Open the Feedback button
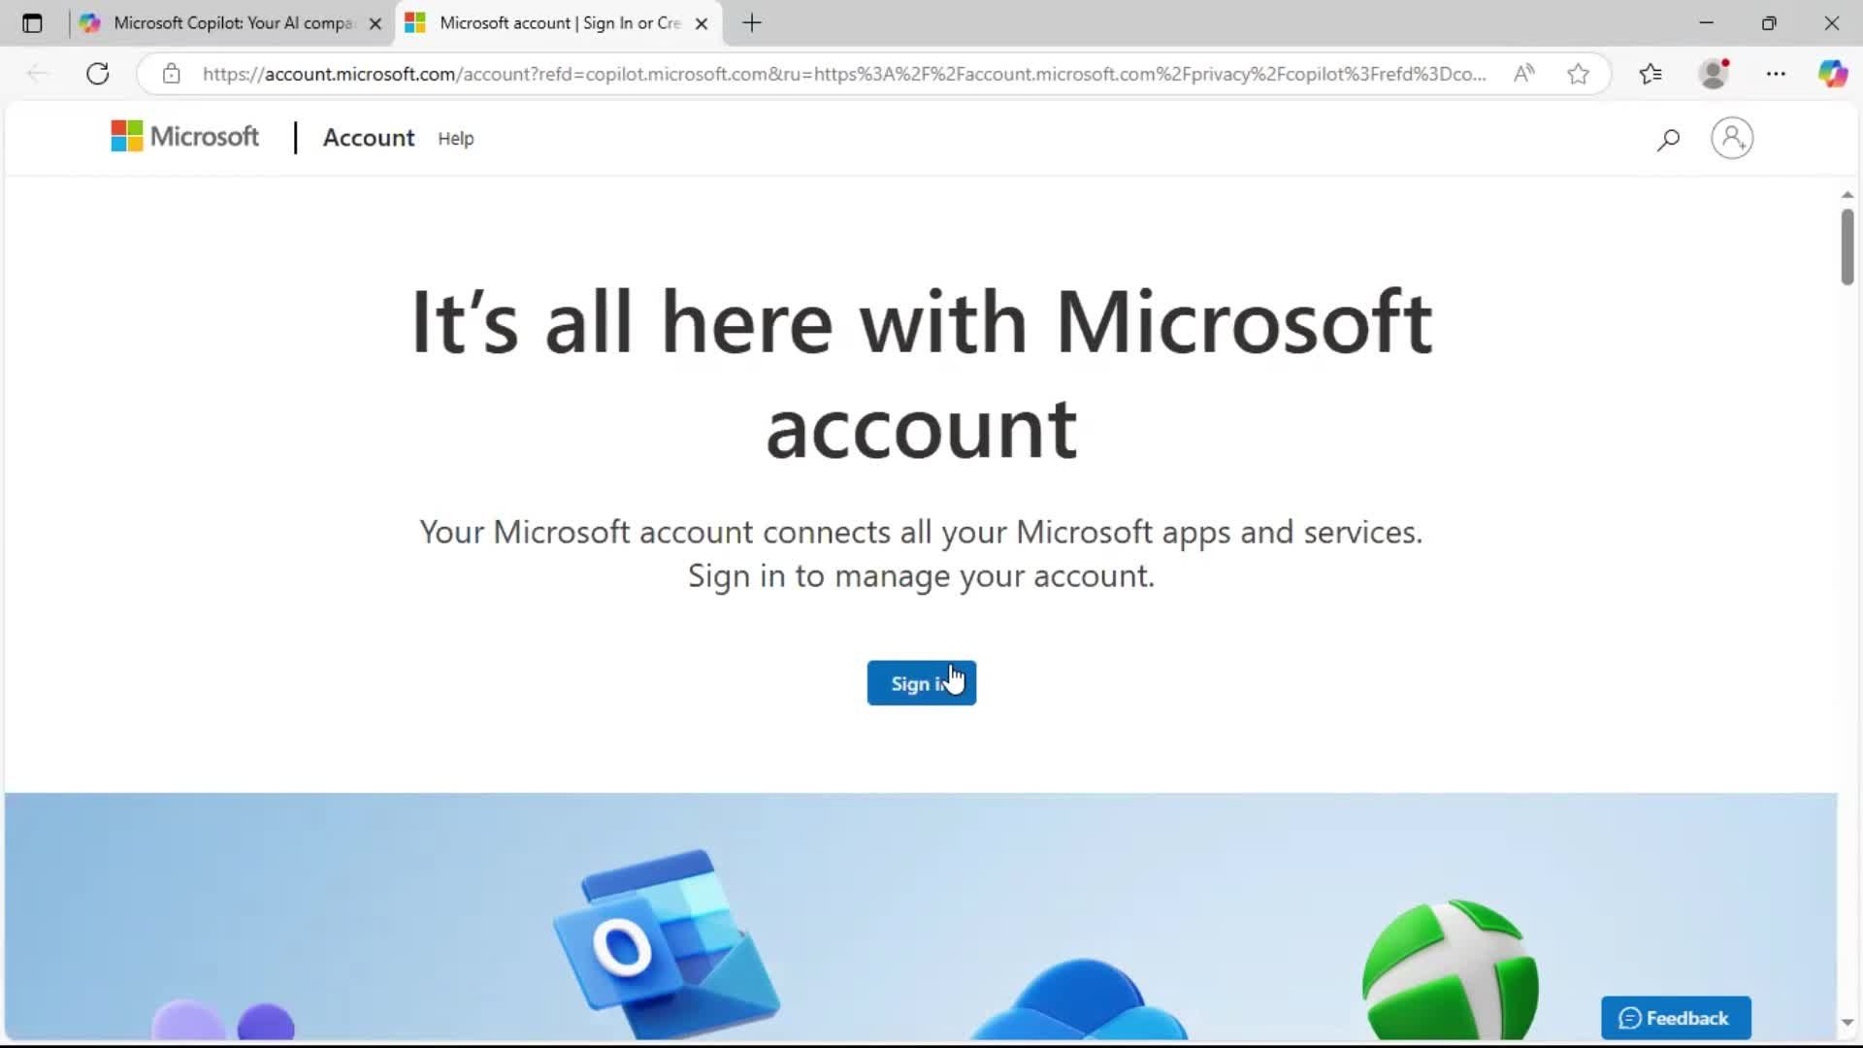The width and height of the screenshot is (1863, 1048). coord(1676,1018)
